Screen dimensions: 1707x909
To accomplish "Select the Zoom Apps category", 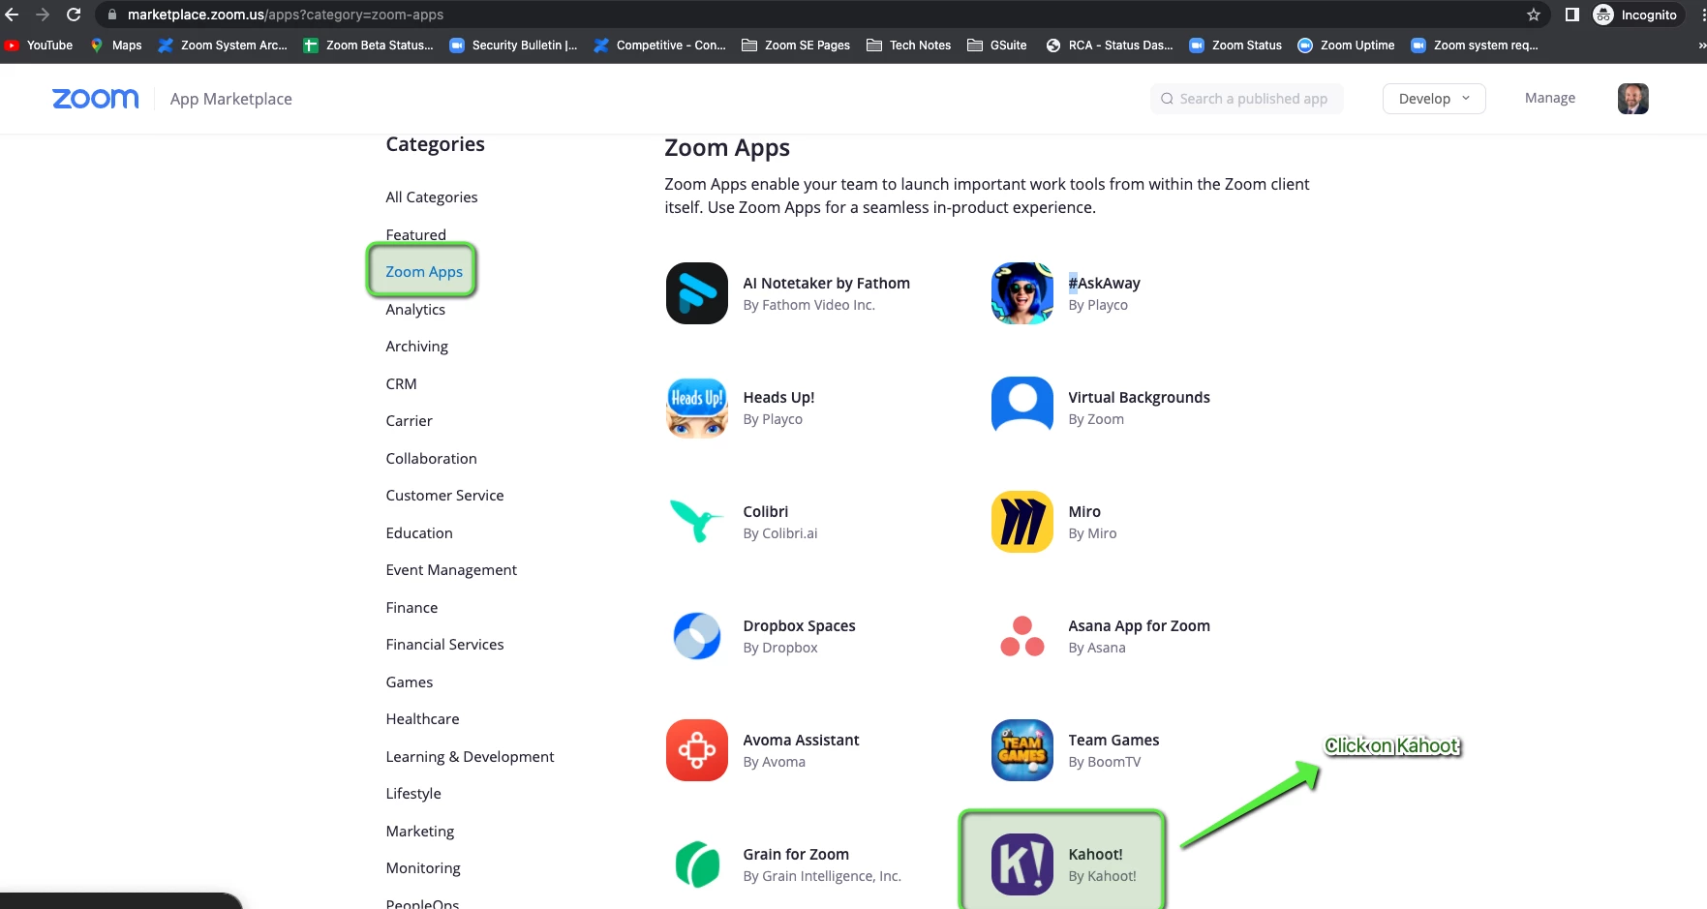I will point(424,272).
